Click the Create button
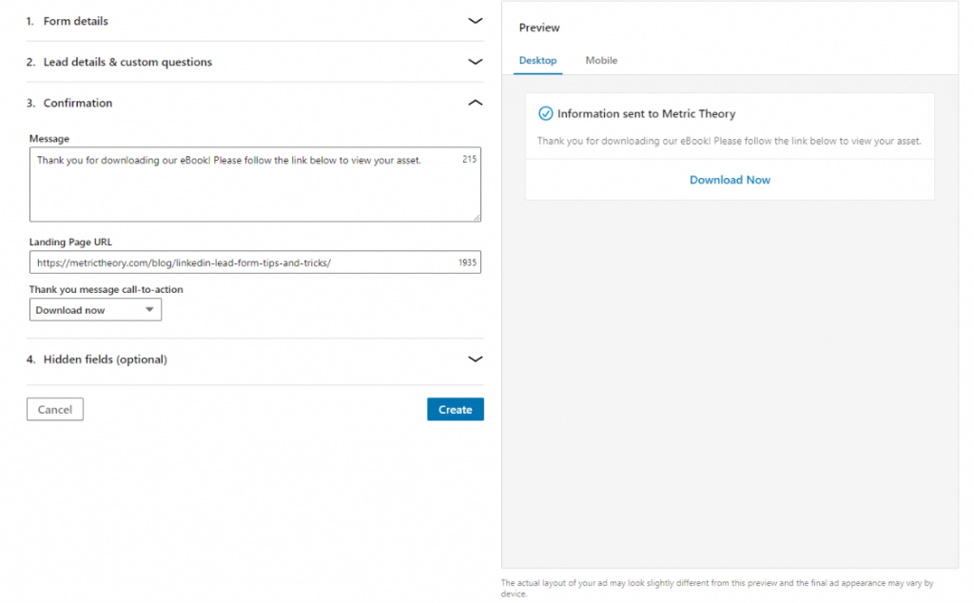This screenshot has width=974, height=603. [455, 409]
